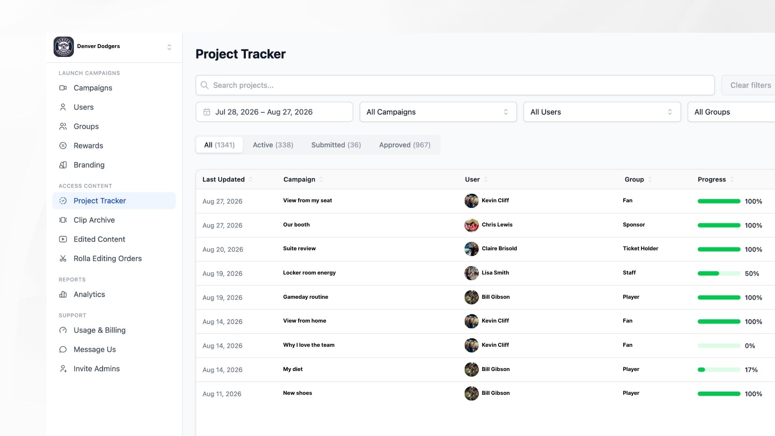Open the All Groups dropdown
This screenshot has width=775, height=436.
(731, 112)
